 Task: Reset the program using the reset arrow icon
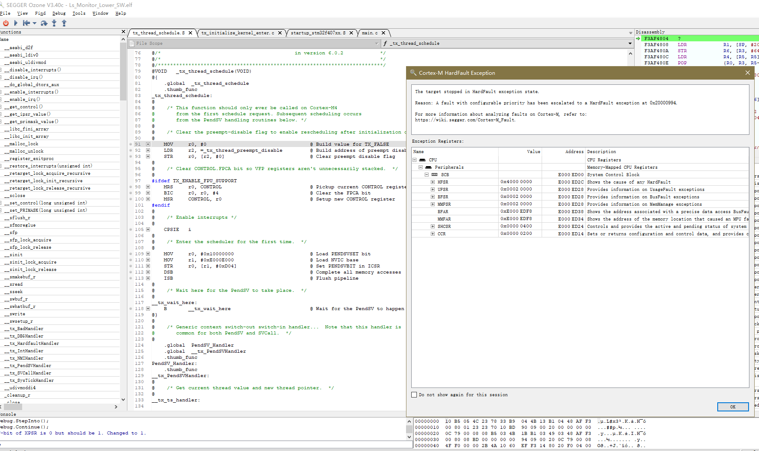click(x=27, y=23)
